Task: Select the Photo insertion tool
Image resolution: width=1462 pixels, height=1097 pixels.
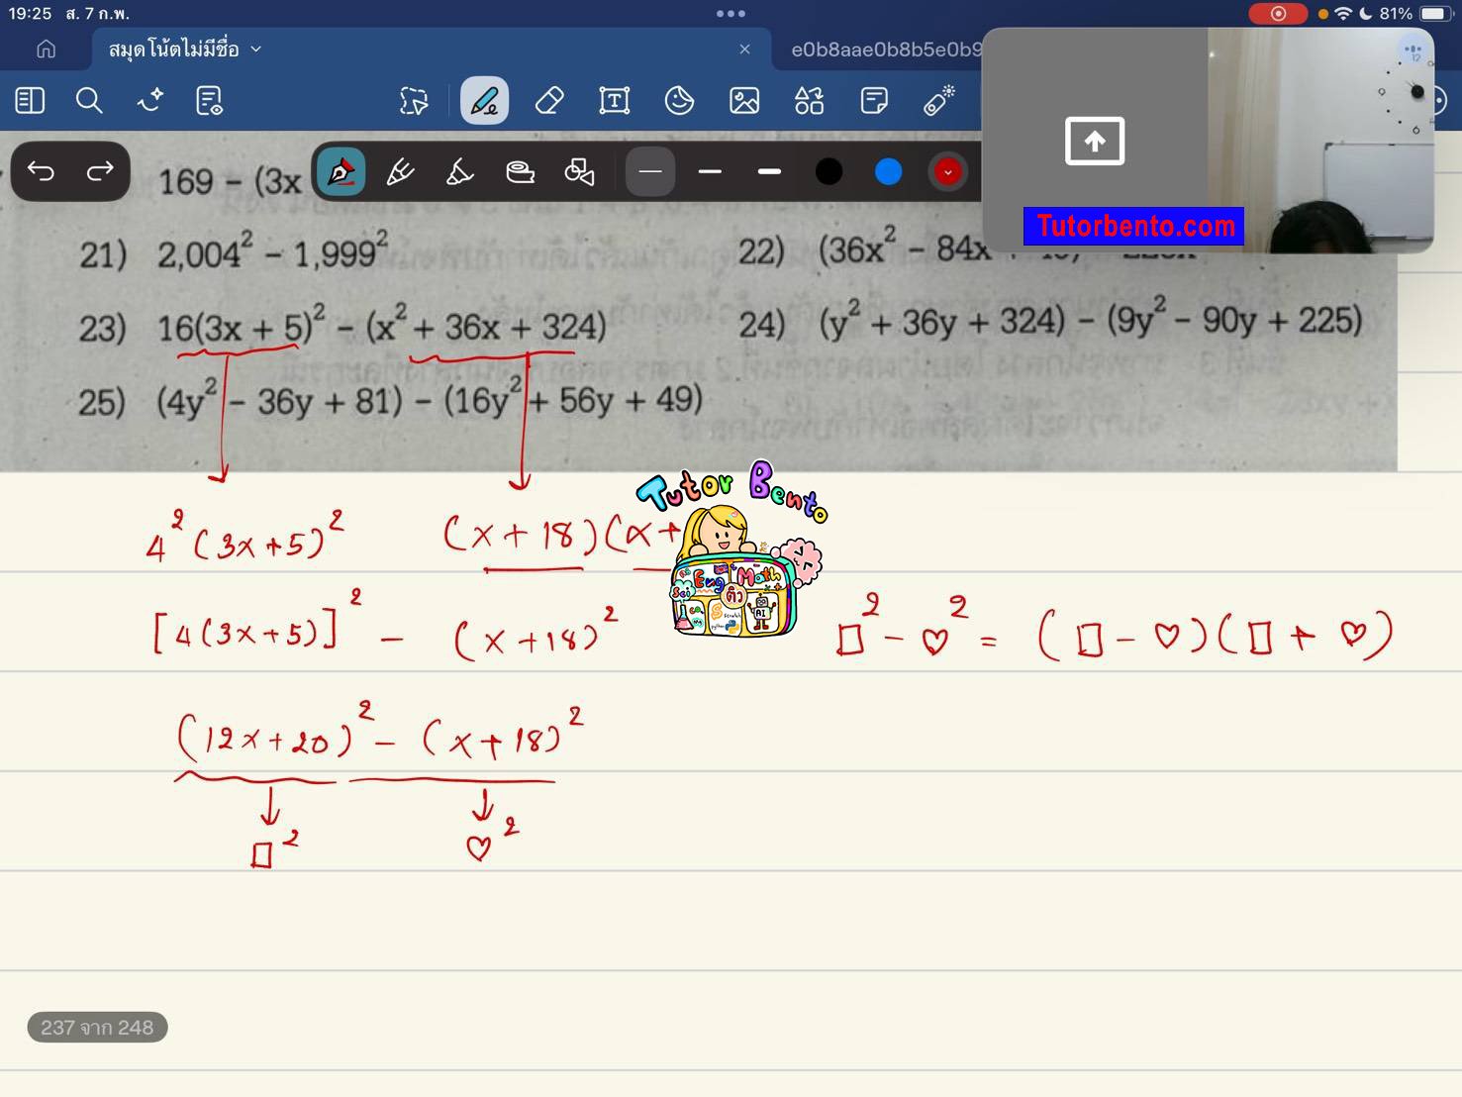Action: pos(745,100)
